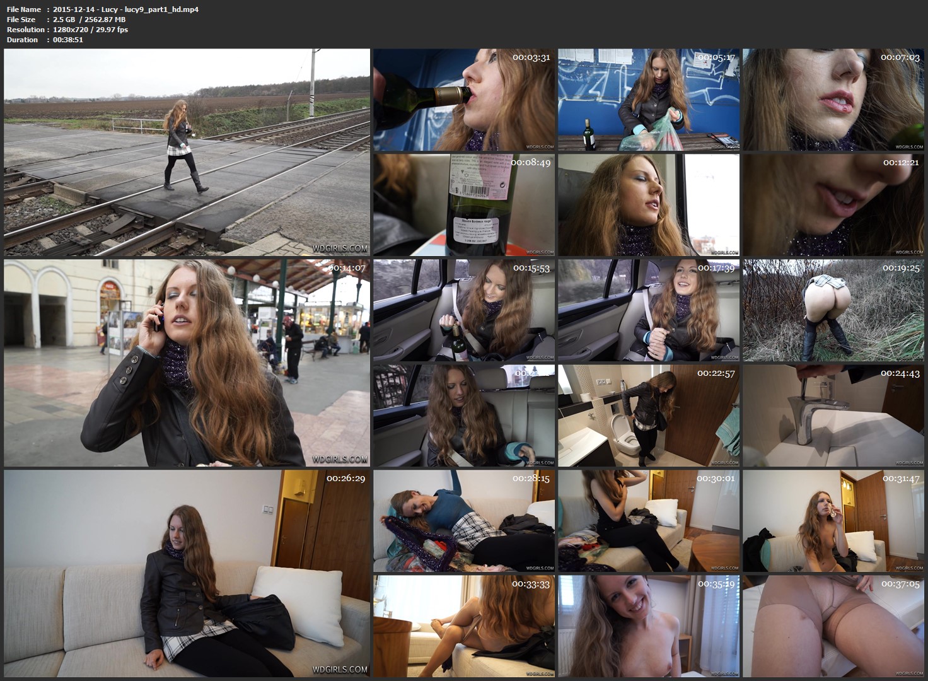The width and height of the screenshot is (928, 681).
Task: Select the Duration value 00:38:51
Action: (68, 40)
